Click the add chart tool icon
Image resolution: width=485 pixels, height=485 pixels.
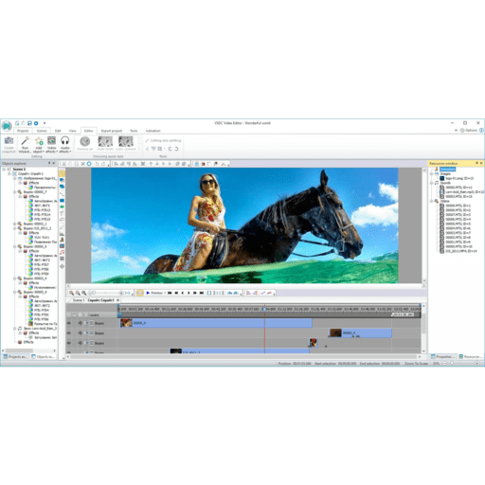point(63,234)
